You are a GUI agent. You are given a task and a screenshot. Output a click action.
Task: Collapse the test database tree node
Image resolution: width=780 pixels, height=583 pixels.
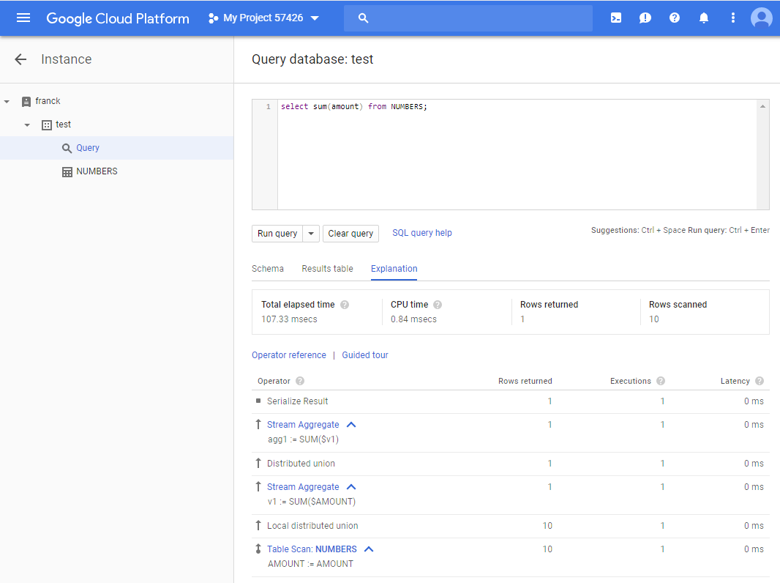click(x=27, y=125)
